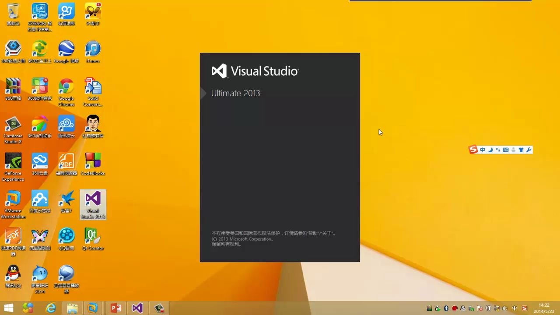Open the 迅雷看看播放器 desktop shortcut
This screenshot has height=315, width=560.
point(66,280)
